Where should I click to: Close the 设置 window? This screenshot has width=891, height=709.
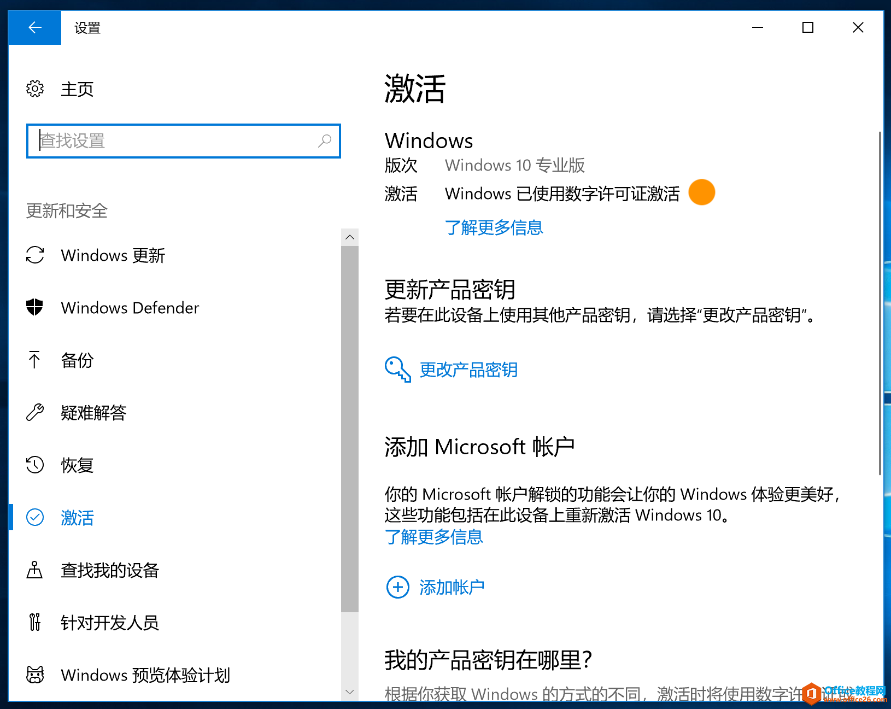tap(858, 27)
